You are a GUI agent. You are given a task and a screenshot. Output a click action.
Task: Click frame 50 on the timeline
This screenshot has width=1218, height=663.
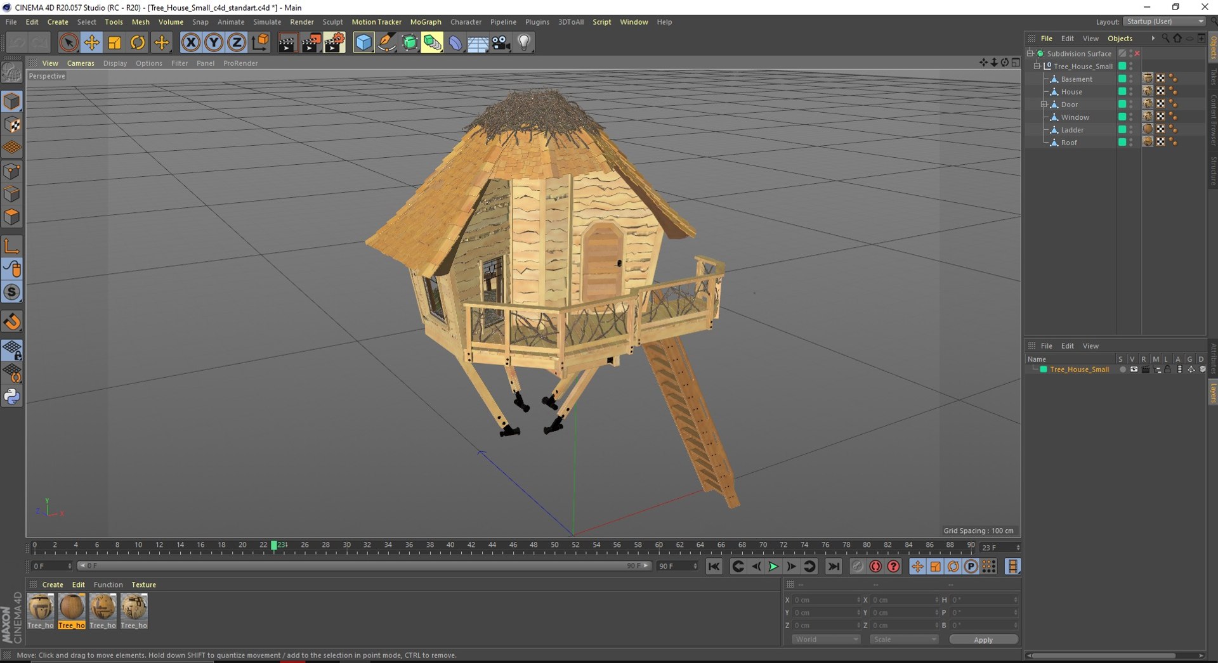(x=555, y=545)
